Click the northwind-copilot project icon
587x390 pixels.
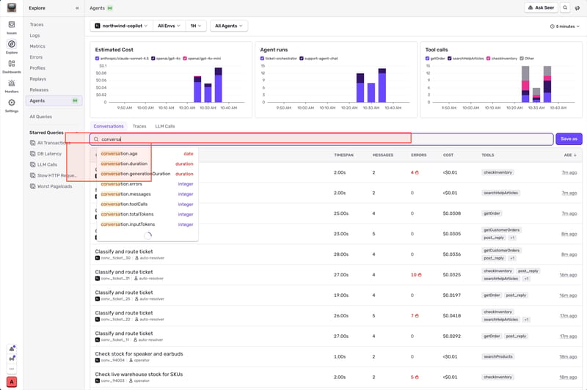tap(98, 26)
